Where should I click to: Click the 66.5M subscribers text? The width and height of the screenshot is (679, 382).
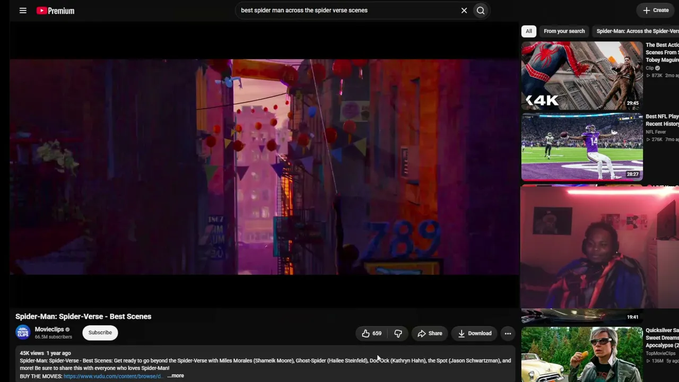pos(54,337)
